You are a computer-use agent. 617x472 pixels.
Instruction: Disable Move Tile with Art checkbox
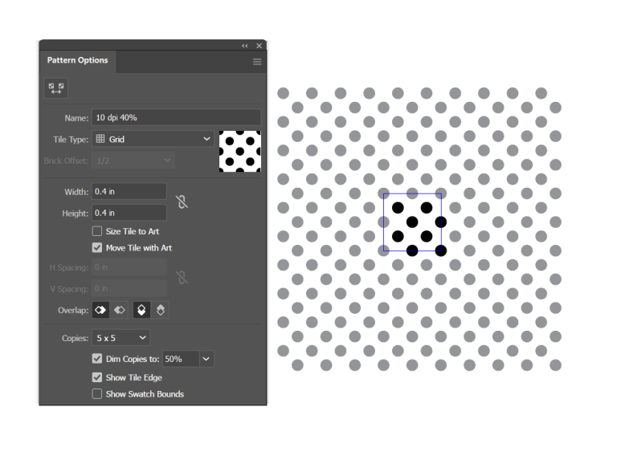[96, 248]
